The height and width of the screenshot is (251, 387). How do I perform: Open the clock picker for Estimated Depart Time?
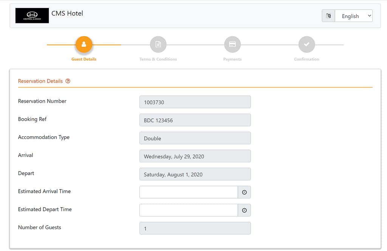(x=244, y=210)
